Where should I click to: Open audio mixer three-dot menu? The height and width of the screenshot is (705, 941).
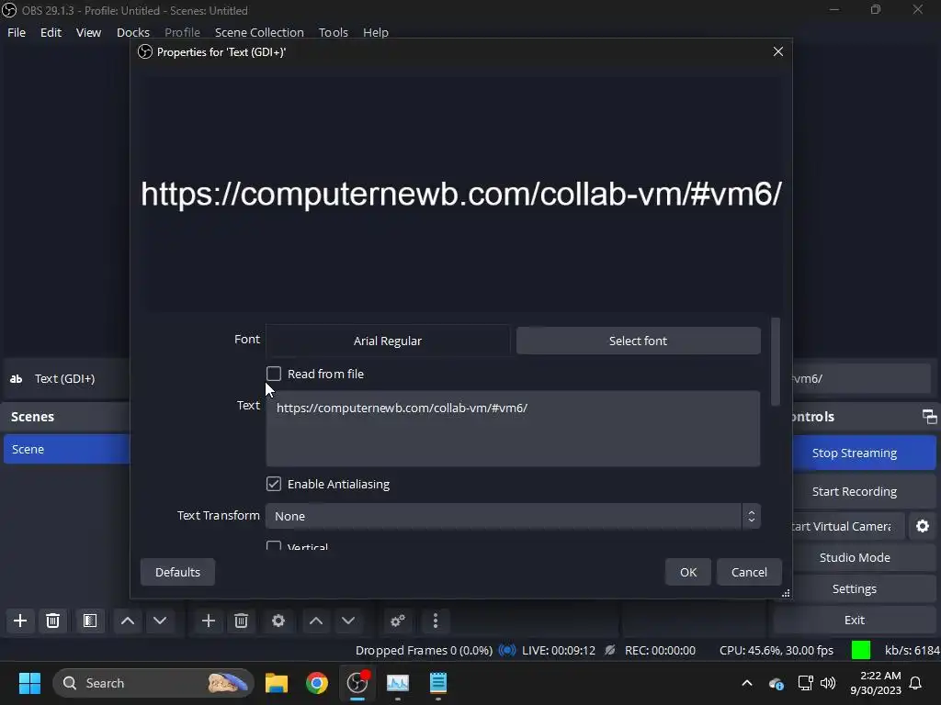(436, 621)
